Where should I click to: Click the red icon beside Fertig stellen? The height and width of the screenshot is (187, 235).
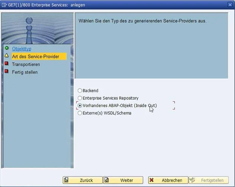pyautogui.click(x=6, y=71)
